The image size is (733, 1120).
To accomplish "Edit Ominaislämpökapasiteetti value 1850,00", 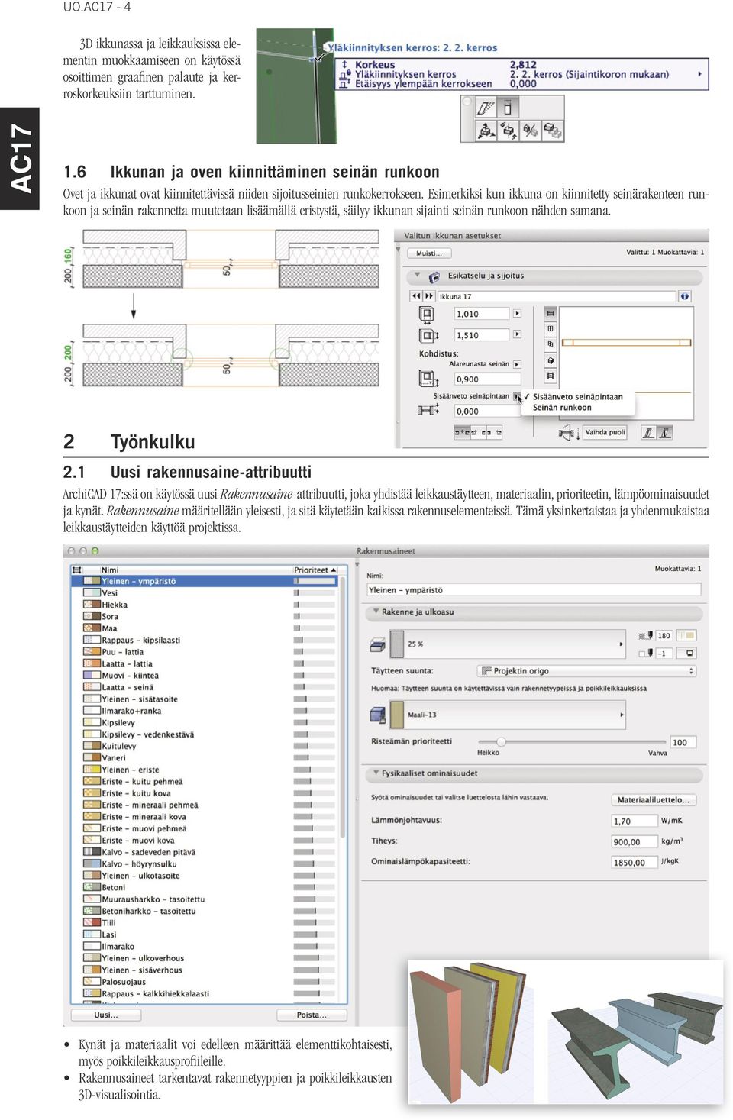I will [x=635, y=863].
